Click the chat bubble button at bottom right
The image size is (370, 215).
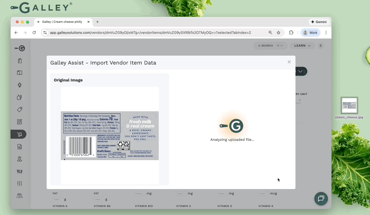coord(321,199)
